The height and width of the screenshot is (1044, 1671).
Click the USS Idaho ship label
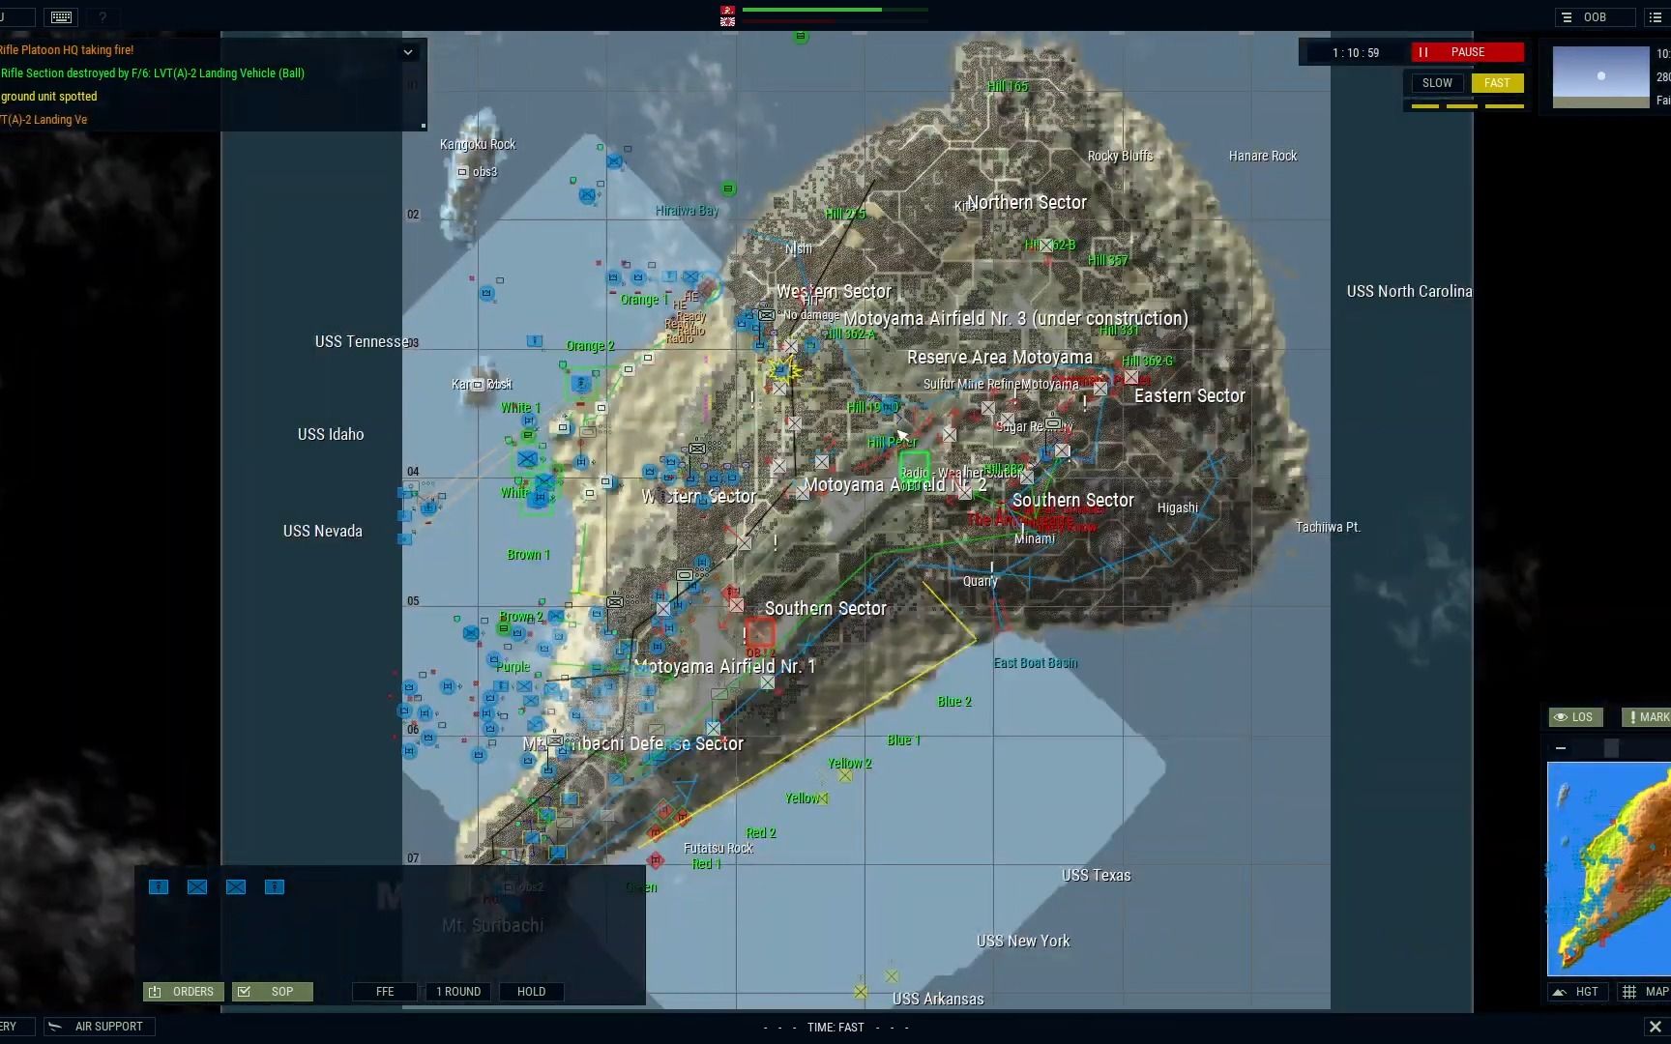(331, 434)
